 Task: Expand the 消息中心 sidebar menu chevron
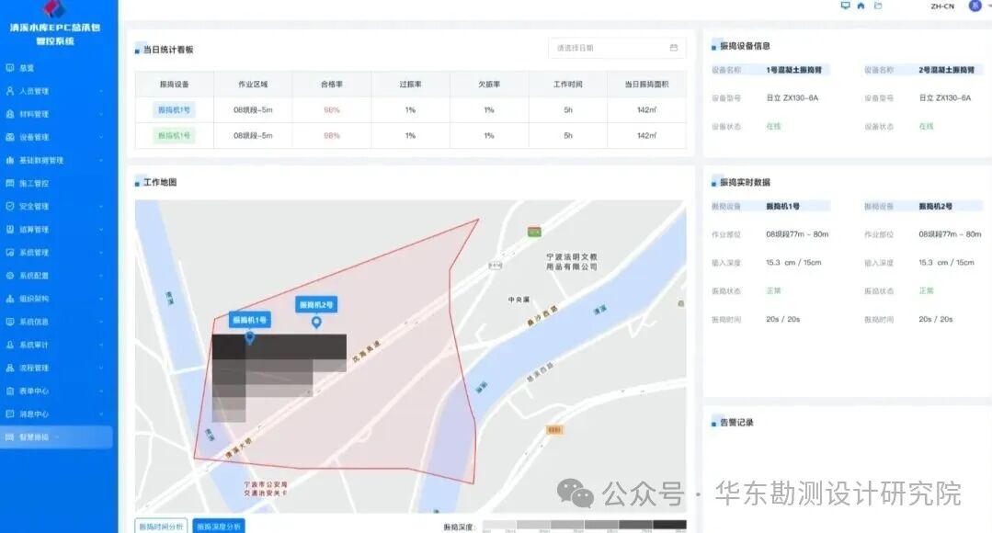[101, 414]
